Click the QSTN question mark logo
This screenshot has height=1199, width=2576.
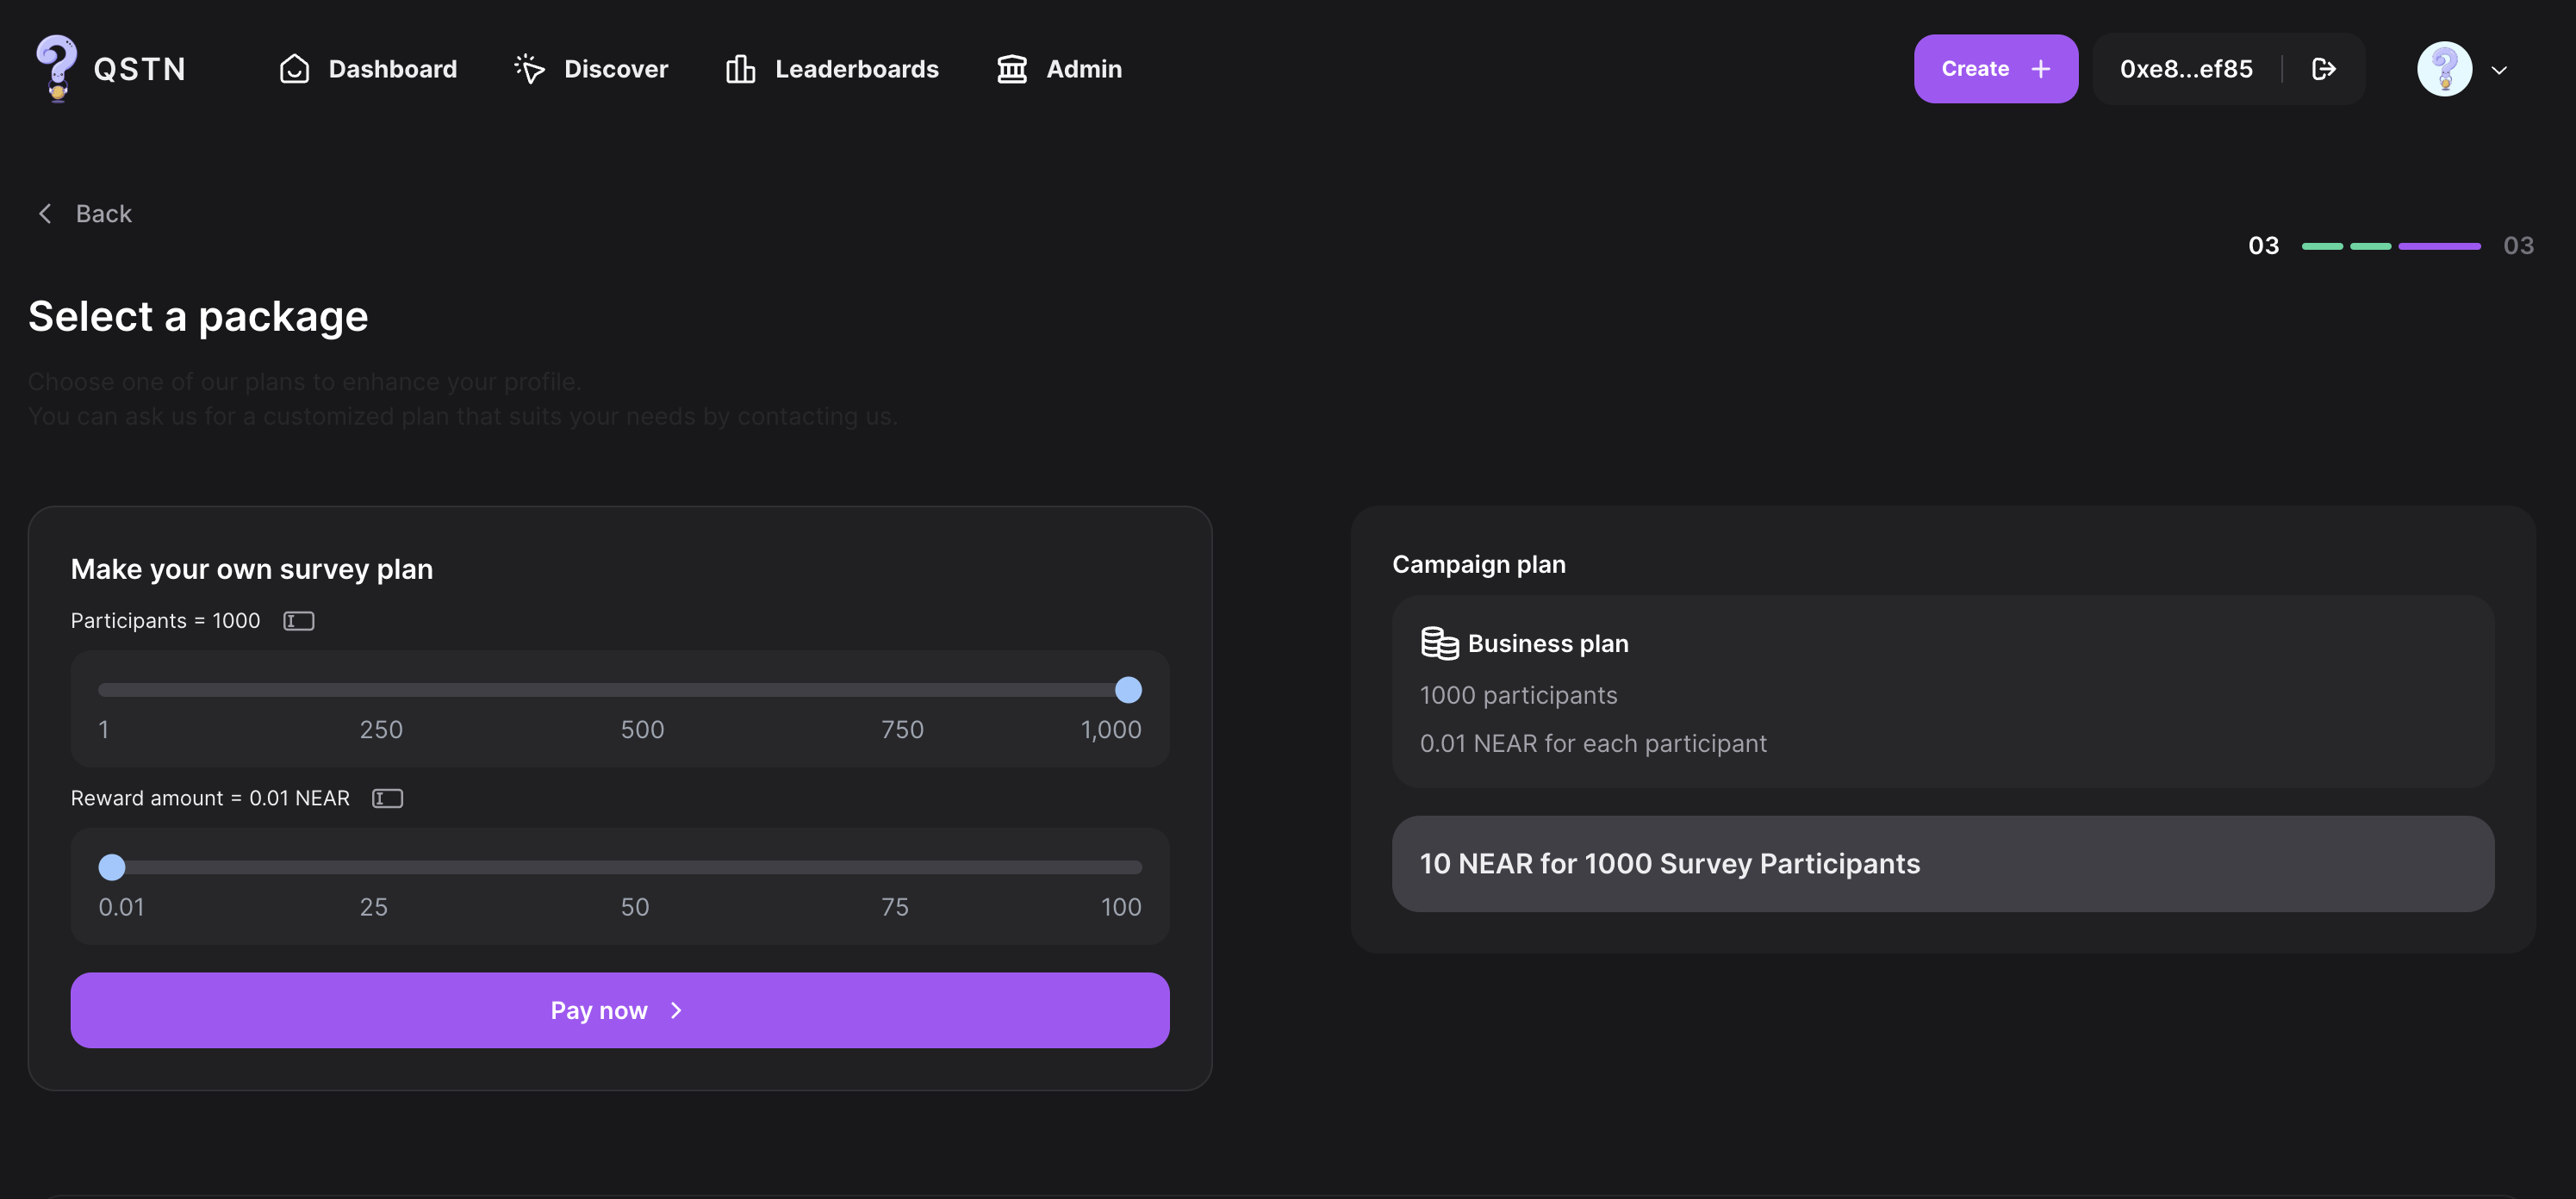click(56, 67)
